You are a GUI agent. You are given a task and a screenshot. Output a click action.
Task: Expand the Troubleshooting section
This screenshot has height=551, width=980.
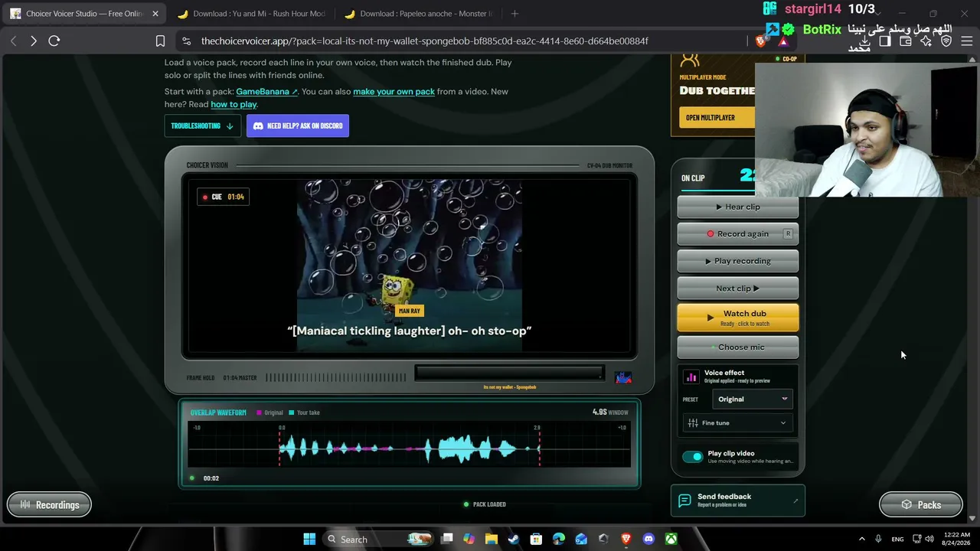202,126
